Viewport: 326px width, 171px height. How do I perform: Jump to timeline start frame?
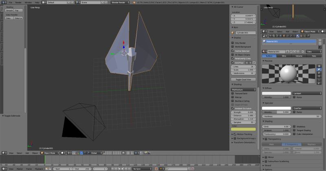tap(112, 169)
